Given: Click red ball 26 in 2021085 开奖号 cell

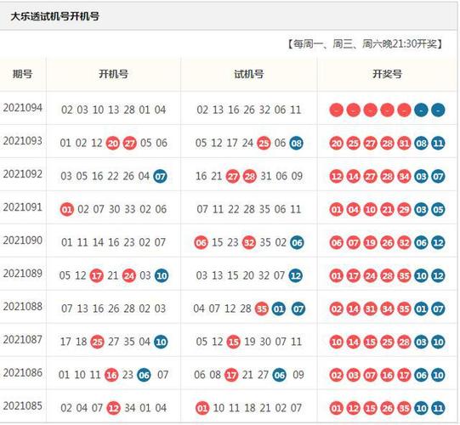Looking at the screenshot, I should coord(387,408).
